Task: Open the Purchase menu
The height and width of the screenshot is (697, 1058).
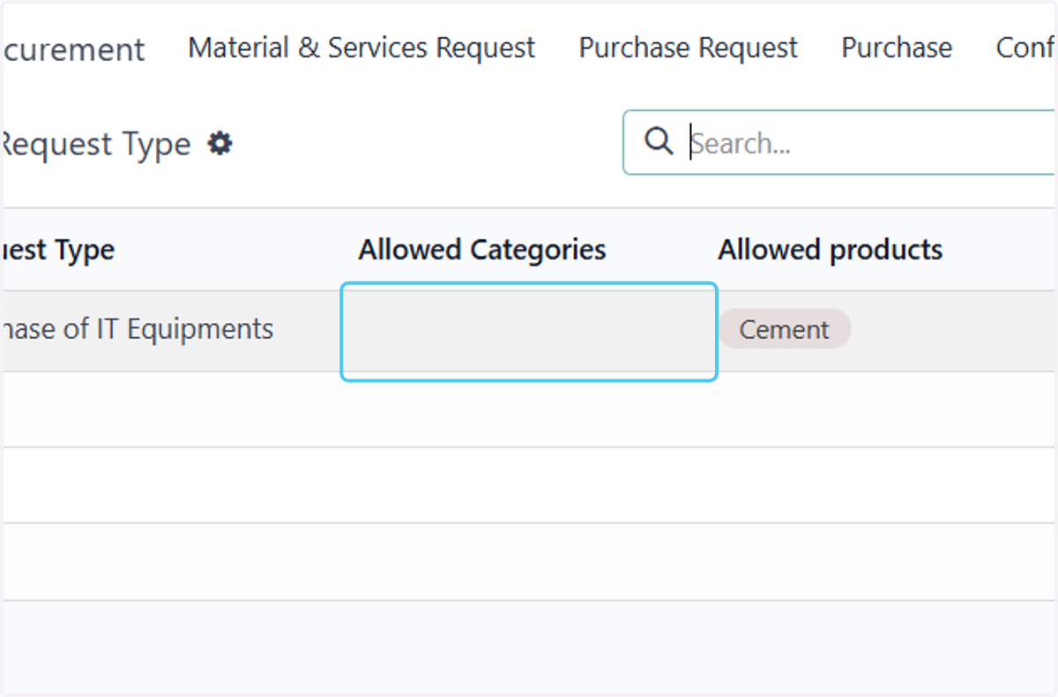Action: click(x=897, y=48)
